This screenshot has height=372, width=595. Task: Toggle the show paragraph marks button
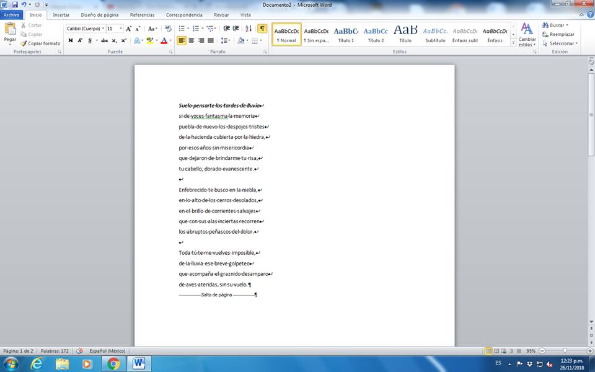point(262,29)
